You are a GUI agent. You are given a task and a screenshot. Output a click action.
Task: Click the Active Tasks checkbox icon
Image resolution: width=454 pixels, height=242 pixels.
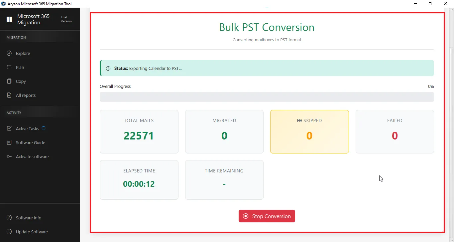pyautogui.click(x=9, y=128)
